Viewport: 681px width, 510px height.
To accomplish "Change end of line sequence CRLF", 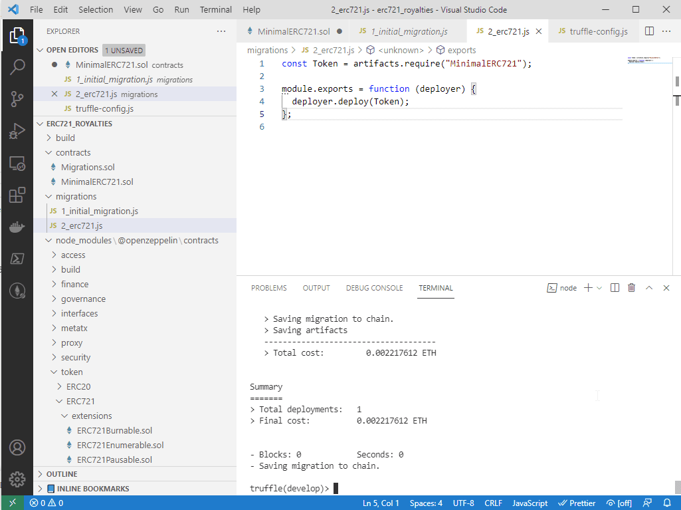I will [493, 503].
